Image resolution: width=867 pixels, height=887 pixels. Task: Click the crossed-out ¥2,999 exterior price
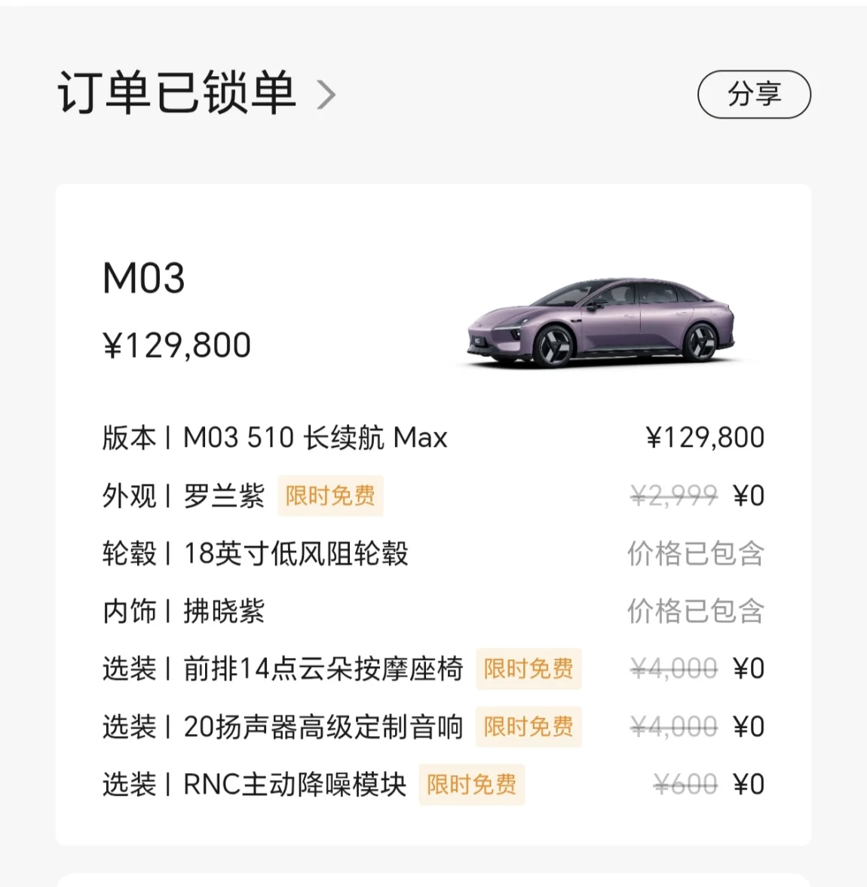[673, 496]
